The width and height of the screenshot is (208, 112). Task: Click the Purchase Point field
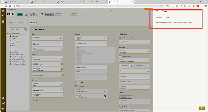coord(91,43)
